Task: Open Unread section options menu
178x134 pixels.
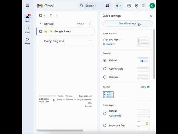Action: pos(90,24)
